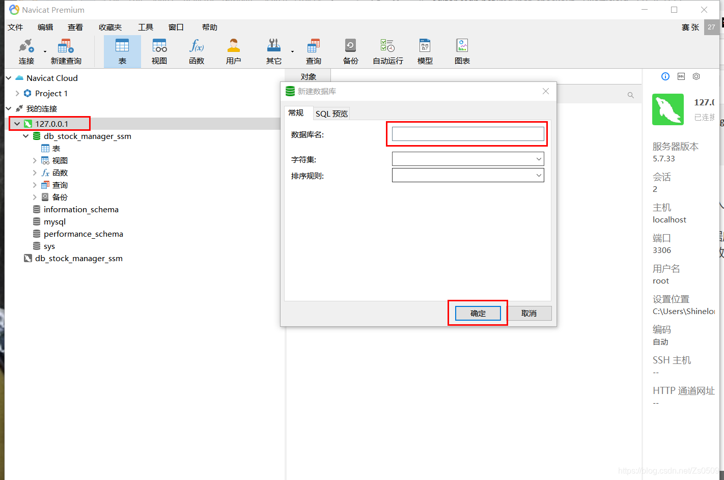The height and width of the screenshot is (480, 724).
Task: Collapse the My Connections (我的连接) node
Action: tap(9, 108)
